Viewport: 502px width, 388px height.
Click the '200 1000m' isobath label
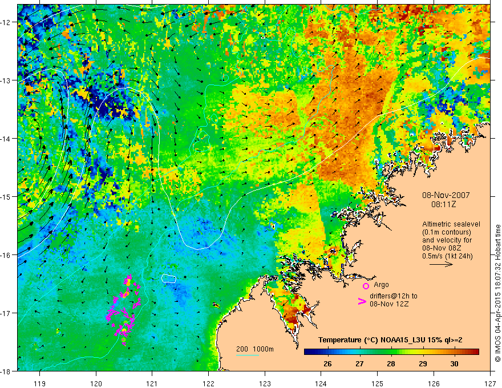point(255,349)
